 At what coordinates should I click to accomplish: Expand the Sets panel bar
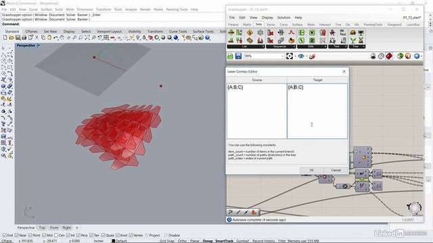[x=312, y=47]
